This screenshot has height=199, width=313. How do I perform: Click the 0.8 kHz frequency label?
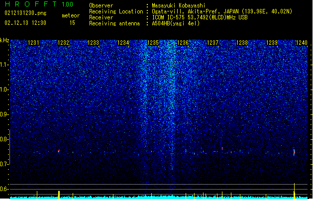[x=4, y=139]
